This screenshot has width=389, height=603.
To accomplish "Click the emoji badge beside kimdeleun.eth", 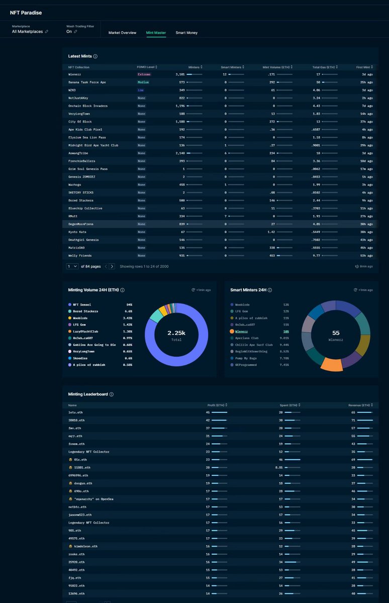I will [x=70, y=546].
